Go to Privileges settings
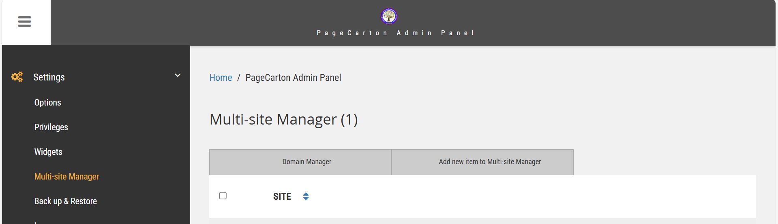Screen dimensions: 778x224 pos(51,127)
